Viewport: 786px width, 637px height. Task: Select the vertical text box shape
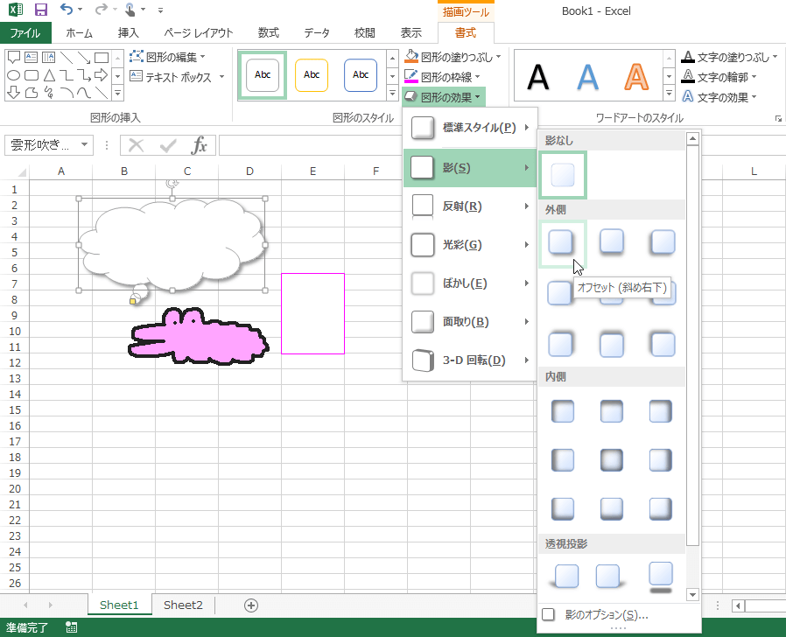(49, 57)
